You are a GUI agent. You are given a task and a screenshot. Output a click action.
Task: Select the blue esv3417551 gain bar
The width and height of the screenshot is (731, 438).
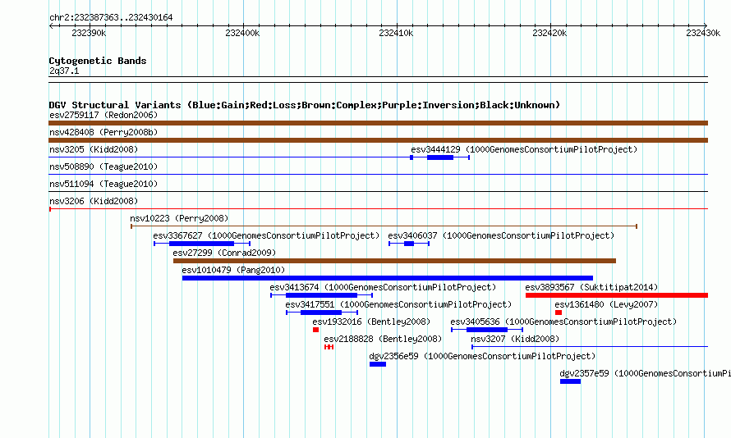click(x=321, y=313)
